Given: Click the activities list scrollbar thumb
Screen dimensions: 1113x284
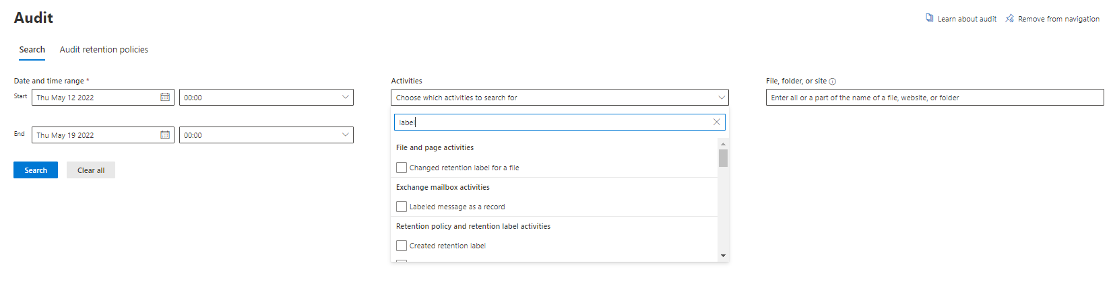Looking at the screenshot, I should point(723,158).
